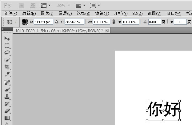The height and width of the screenshot is (125, 192).
Task: Toggle the maintain aspect ratio chain link
Action: pos(114,22)
